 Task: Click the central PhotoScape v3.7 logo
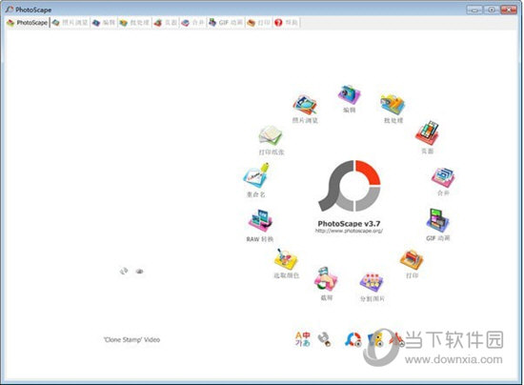tap(350, 186)
